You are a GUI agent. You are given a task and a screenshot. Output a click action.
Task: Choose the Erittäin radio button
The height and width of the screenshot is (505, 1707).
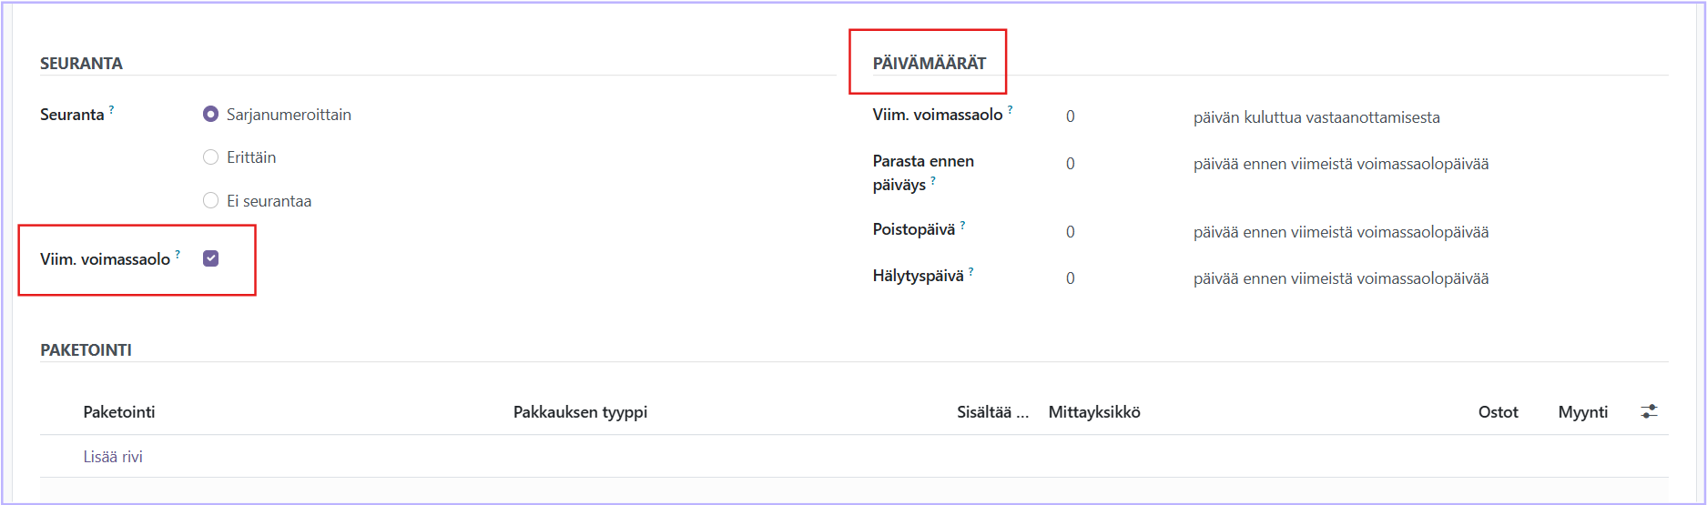point(211,157)
